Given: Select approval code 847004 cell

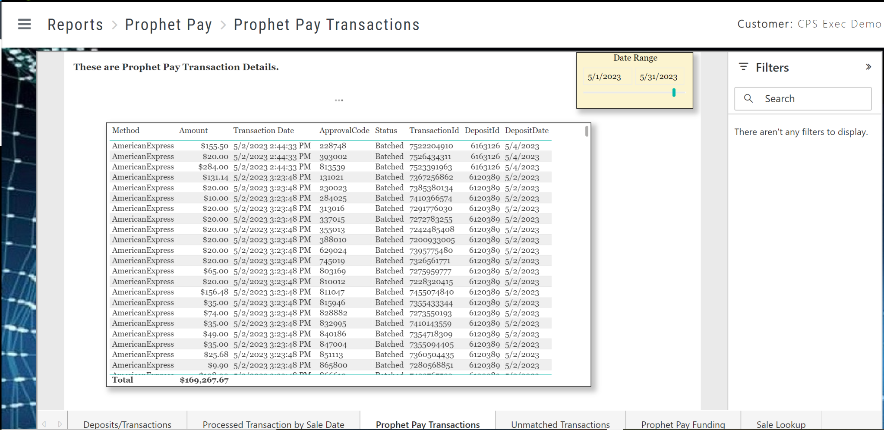Looking at the screenshot, I should point(333,344).
